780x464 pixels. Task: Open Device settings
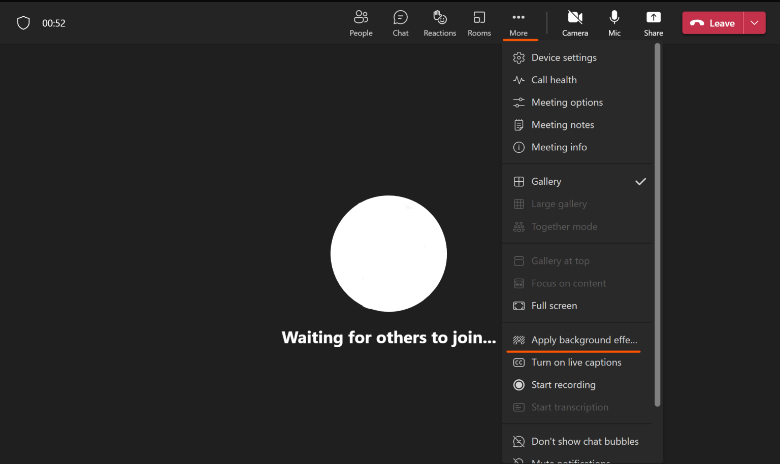(564, 57)
